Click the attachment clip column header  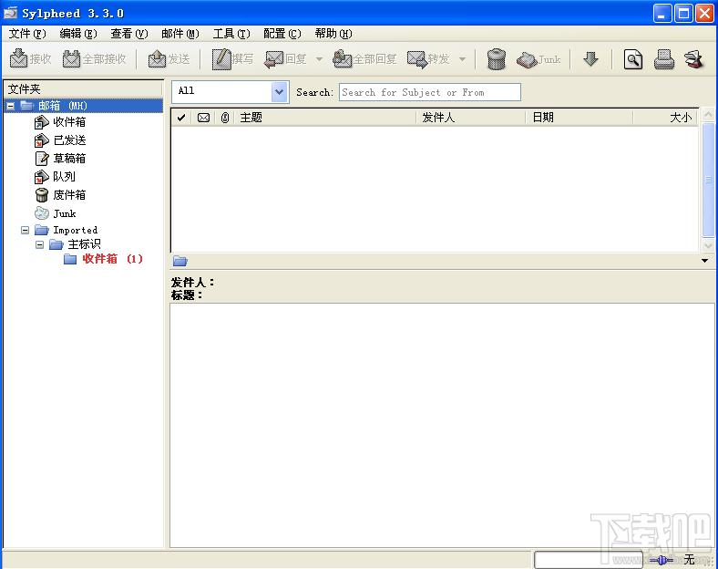(224, 118)
